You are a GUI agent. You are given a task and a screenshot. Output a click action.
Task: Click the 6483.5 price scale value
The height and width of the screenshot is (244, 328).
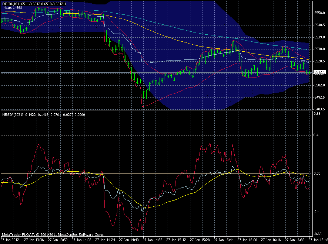(x=319, y=108)
